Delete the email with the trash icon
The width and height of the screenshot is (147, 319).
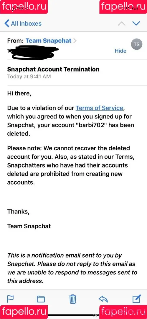pyautogui.click(x=72, y=299)
